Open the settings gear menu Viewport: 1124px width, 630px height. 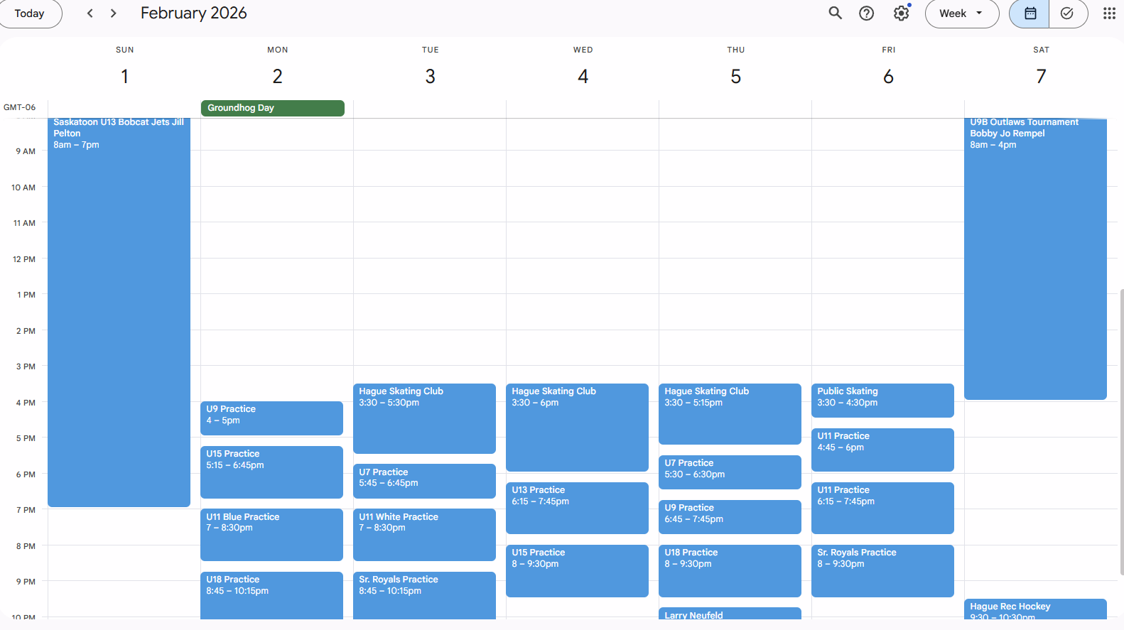point(901,13)
